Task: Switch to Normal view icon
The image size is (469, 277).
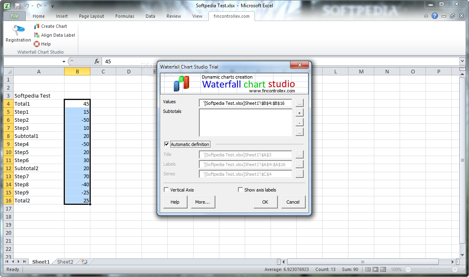Action: (x=368, y=269)
